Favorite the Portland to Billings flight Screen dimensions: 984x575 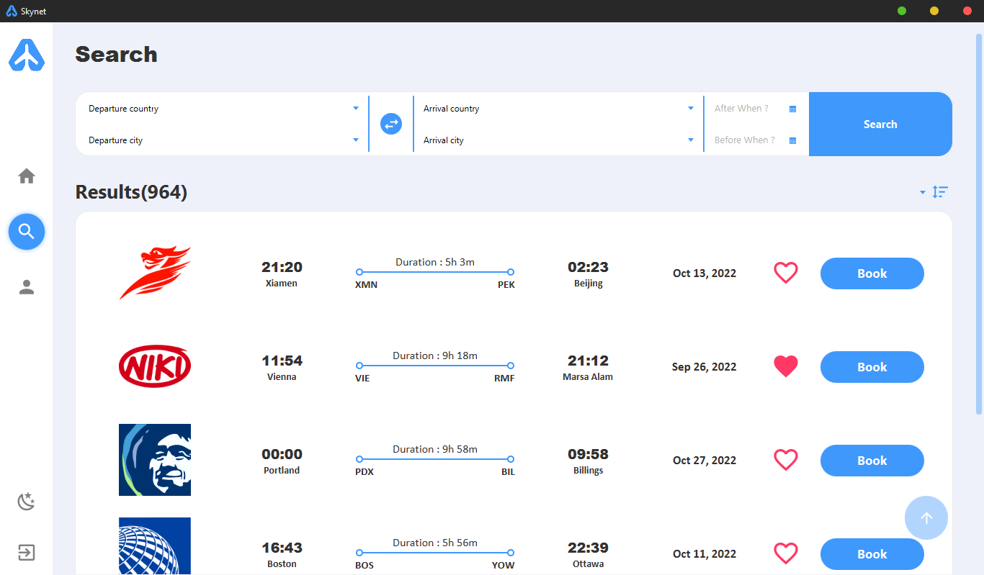coord(786,461)
